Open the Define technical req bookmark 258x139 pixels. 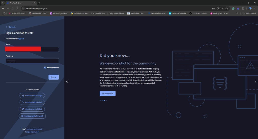tap(157, 13)
